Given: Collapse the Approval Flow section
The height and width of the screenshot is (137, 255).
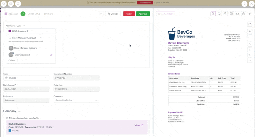Looking at the screenshot, I should tap(24, 26).
